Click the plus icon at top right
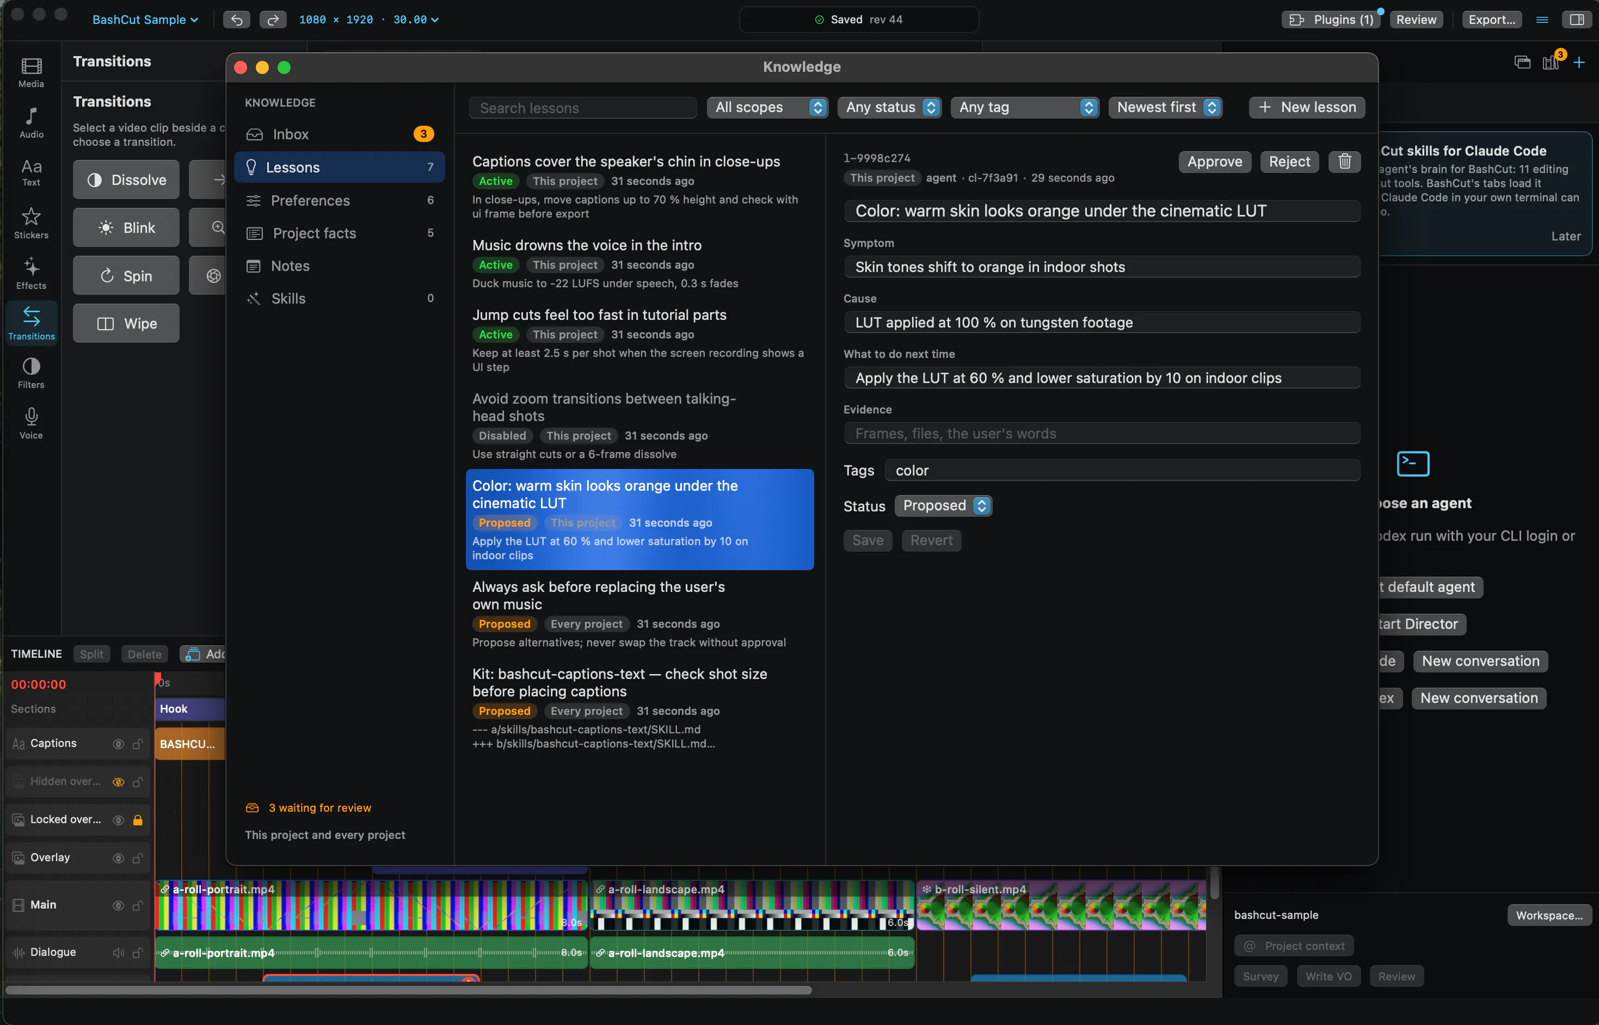 (x=1579, y=63)
